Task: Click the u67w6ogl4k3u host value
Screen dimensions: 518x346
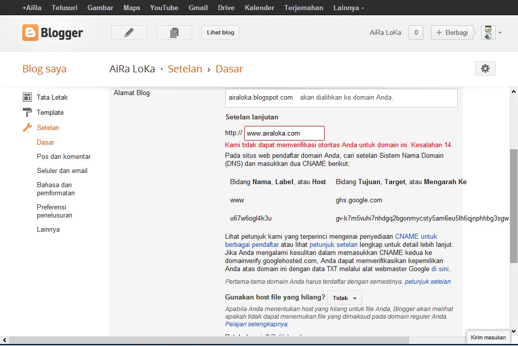Action: pos(251,219)
